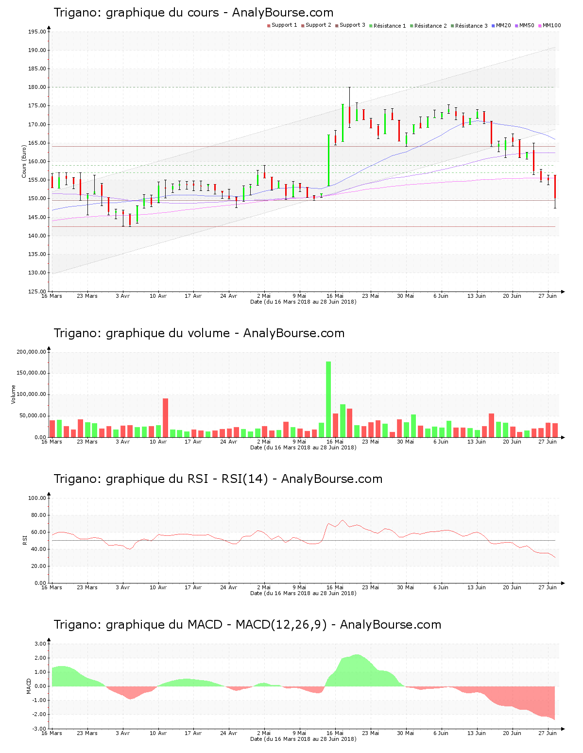The width and height of the screenshot is (583, 753).
Task: Click the 165.00 price axis value
Action: click(x=37, y=143)
